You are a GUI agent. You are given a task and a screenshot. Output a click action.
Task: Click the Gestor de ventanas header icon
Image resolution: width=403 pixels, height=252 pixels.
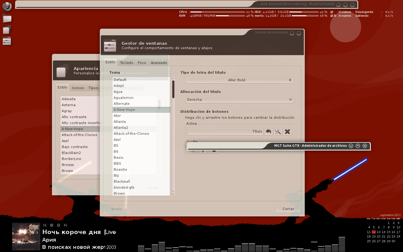110,45
